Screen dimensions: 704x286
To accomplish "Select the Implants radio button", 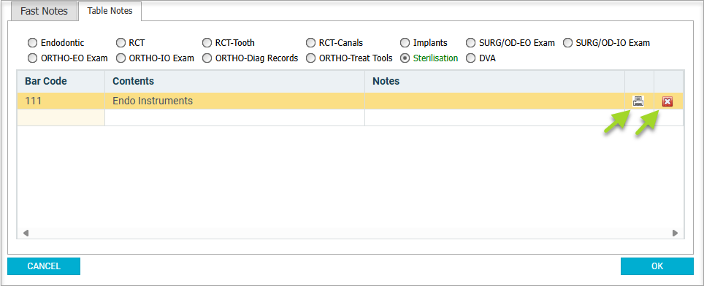I will (x=405, y=43).
